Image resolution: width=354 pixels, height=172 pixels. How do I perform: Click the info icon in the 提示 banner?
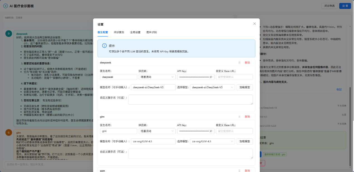point(104,46)
